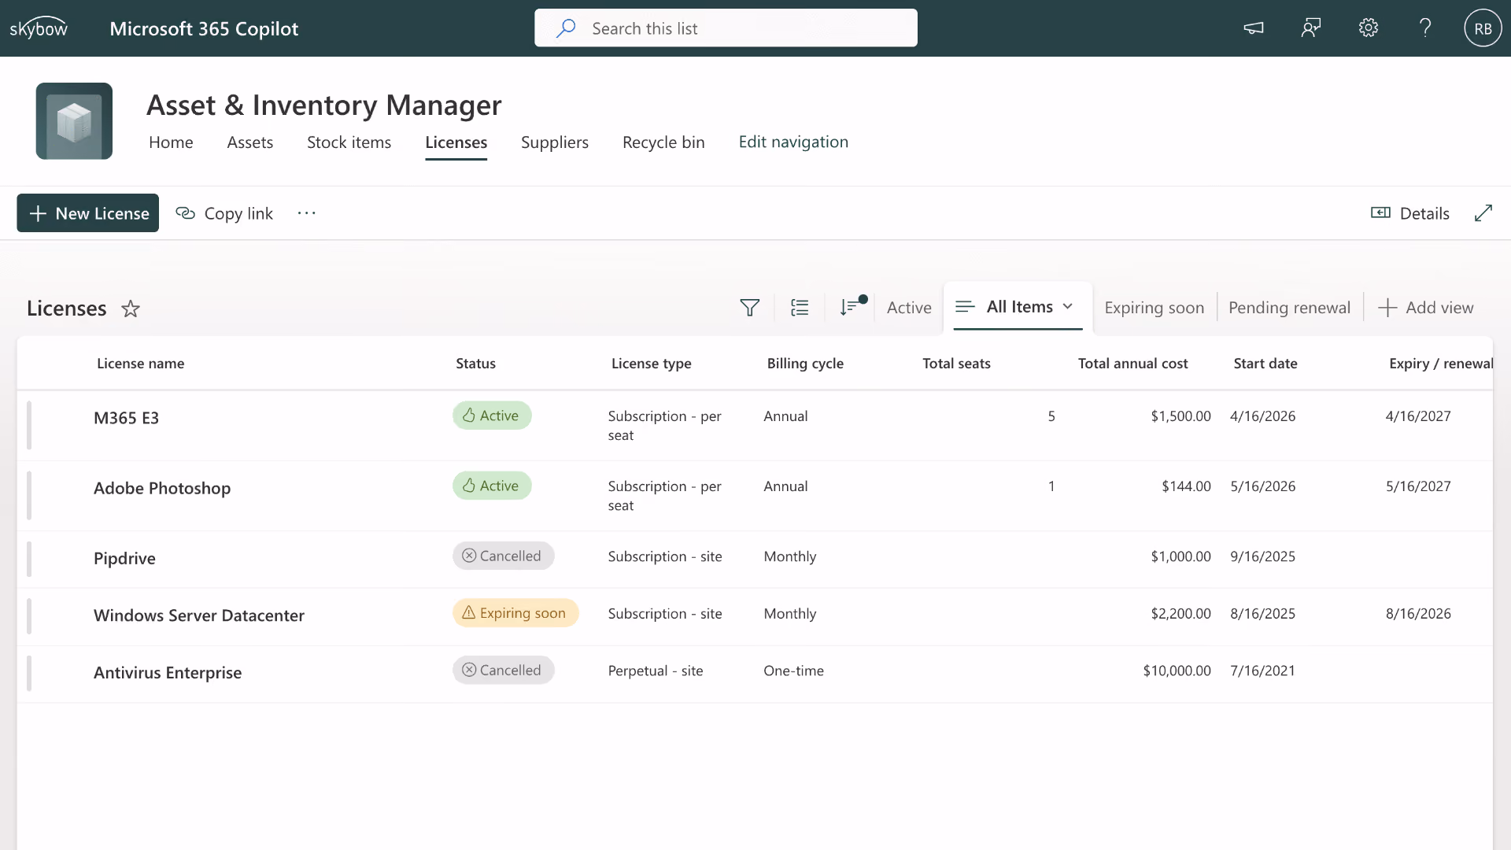This screenshot has width=1511, height=850.
Task: Click the Monthly billing cycle cell for Pipdrive
Action: pyautogui.click(x=790, y=556)
